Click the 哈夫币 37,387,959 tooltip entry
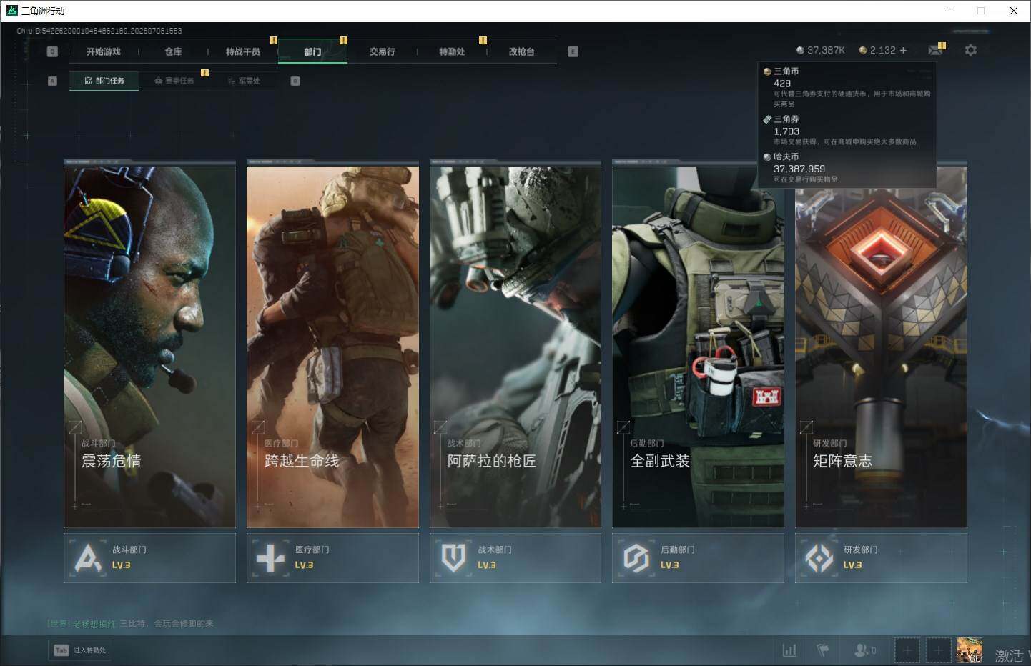The height and width of the screenshot is (666, 1031). (x=847, y=168)
